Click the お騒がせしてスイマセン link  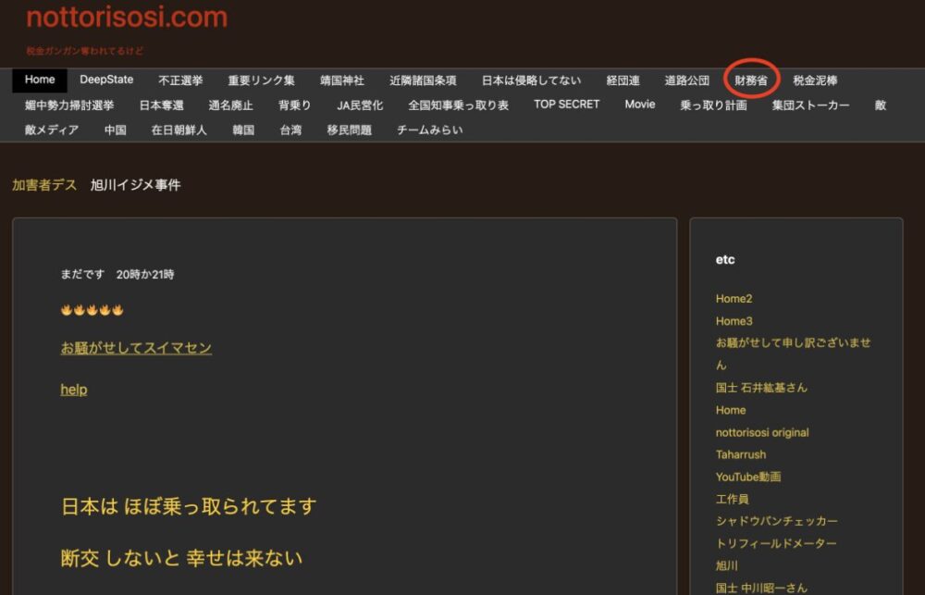click(136, 348)
